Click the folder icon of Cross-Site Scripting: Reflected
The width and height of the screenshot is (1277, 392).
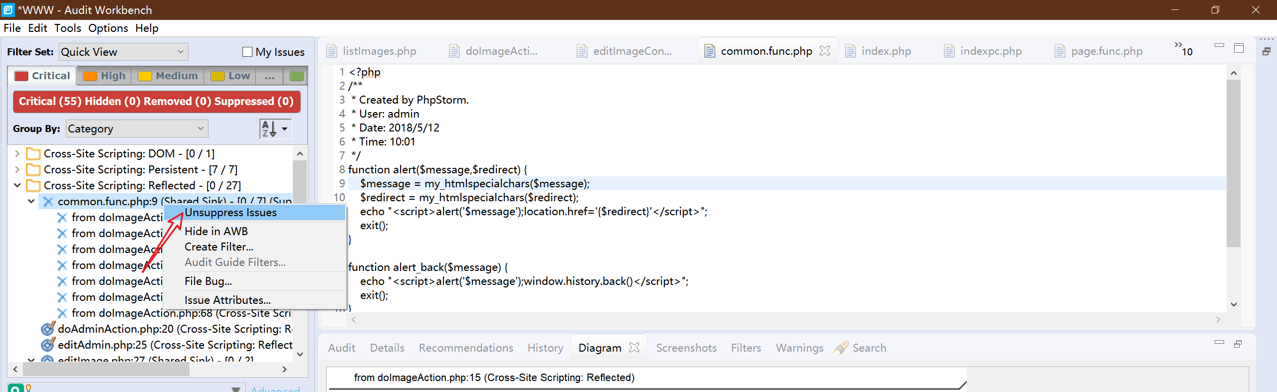tap(33, 185)
